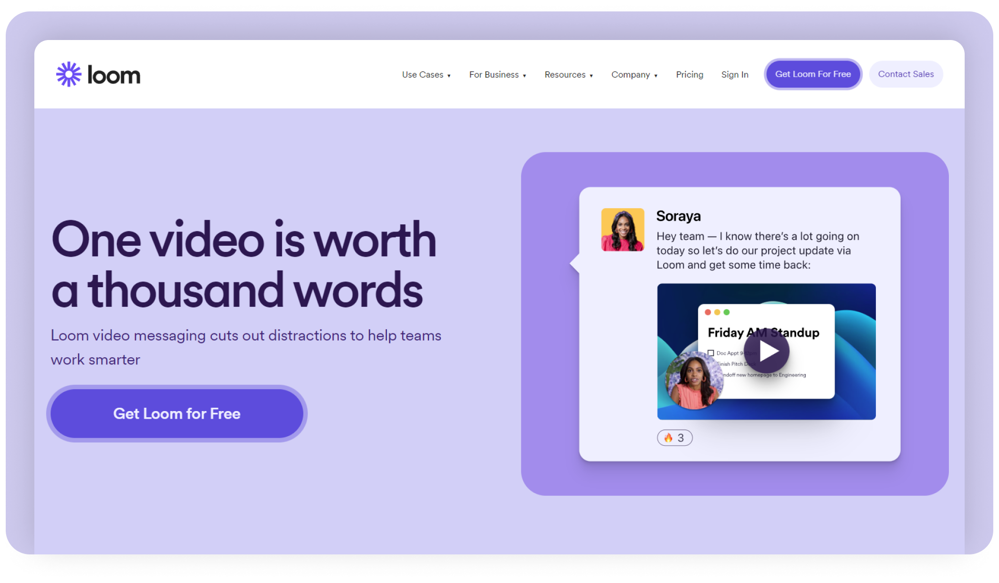
Task: Expand the Resources dropdown arrow
Action: pos(591,76)
